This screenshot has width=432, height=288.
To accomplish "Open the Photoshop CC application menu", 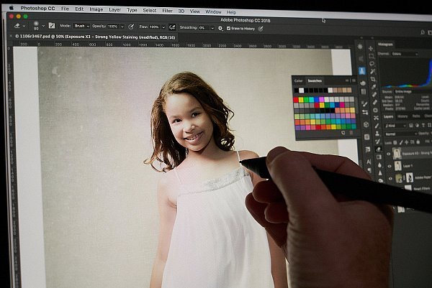I will click(x=37, y=8).
